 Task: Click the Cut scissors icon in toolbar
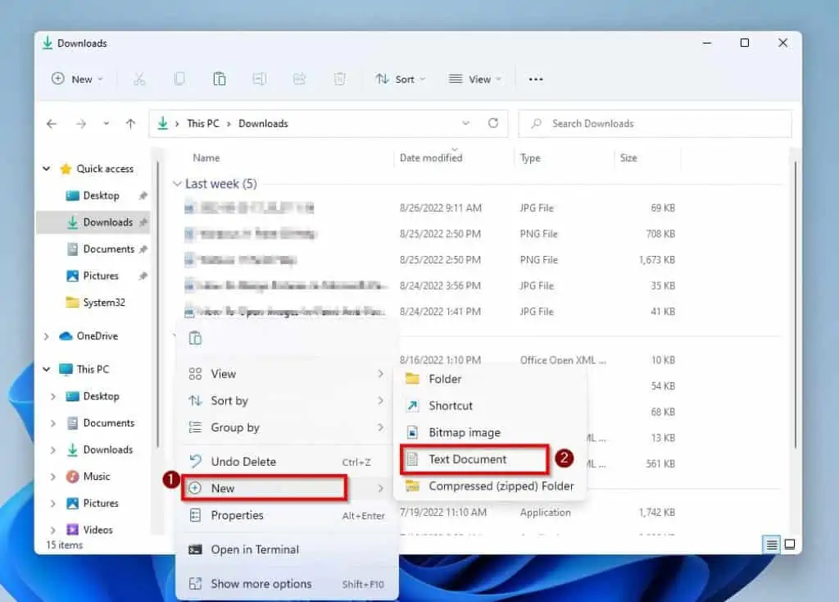pos(139,80)
